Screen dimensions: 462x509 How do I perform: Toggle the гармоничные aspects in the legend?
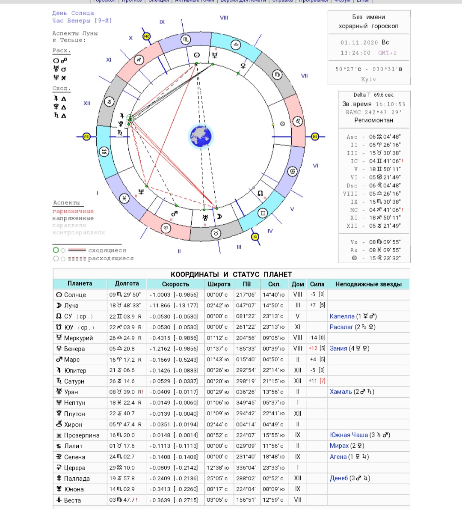point(73,211)
